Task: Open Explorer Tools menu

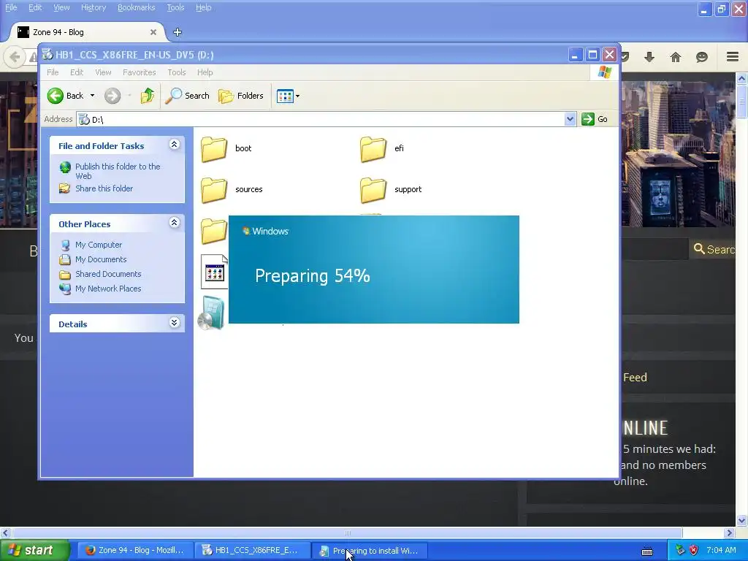Action: 177,72
